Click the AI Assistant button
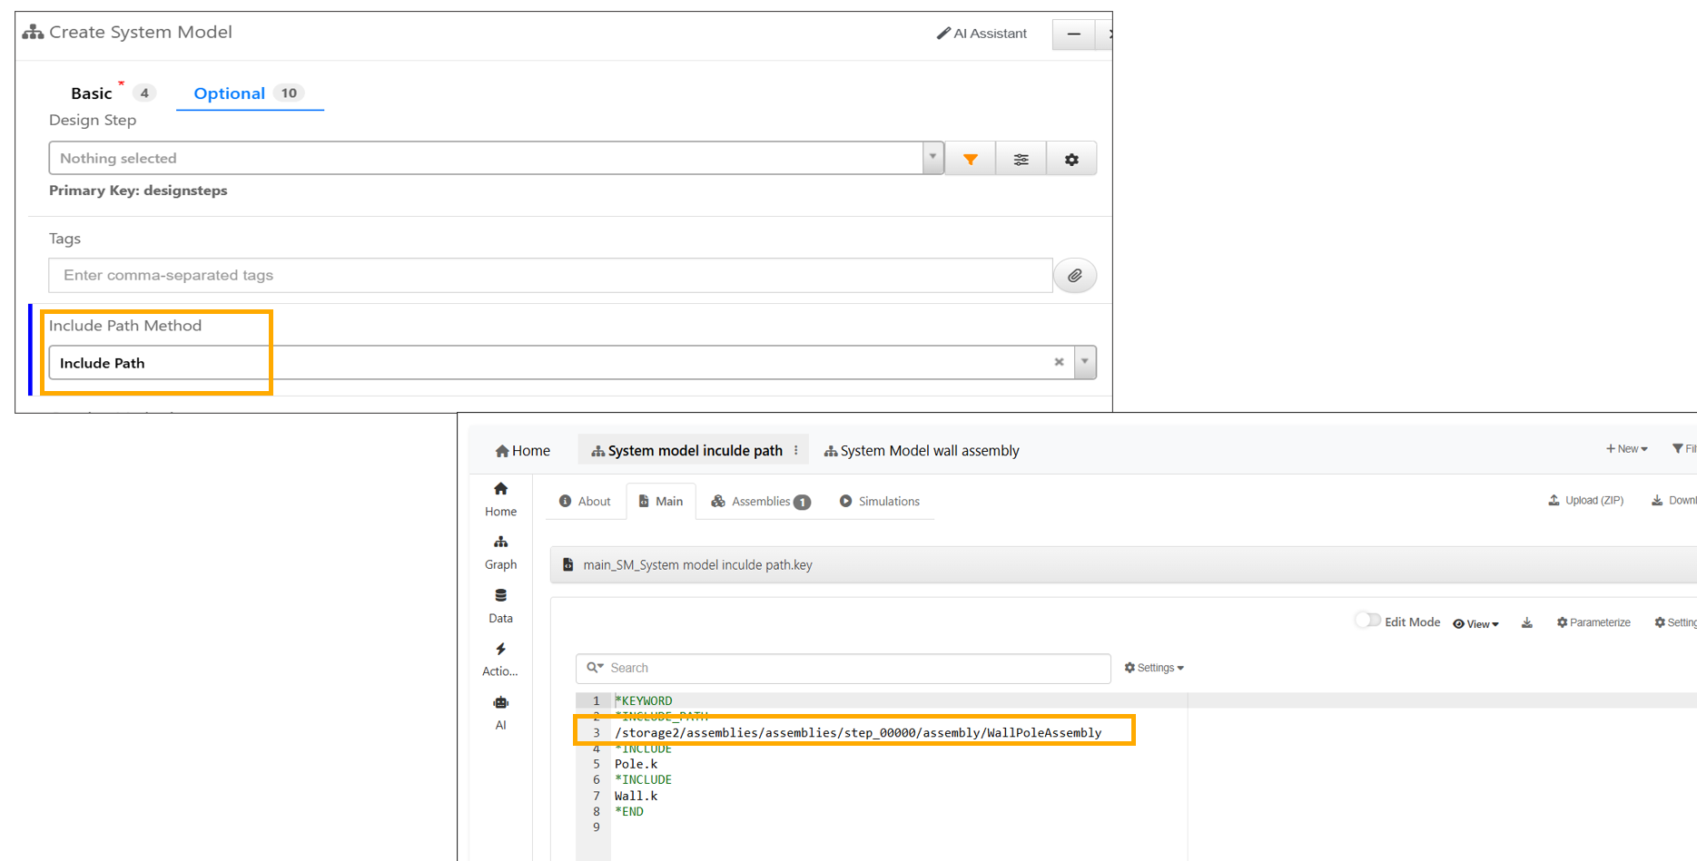This screenshot has width=1697, height=861. coord(982,34)
